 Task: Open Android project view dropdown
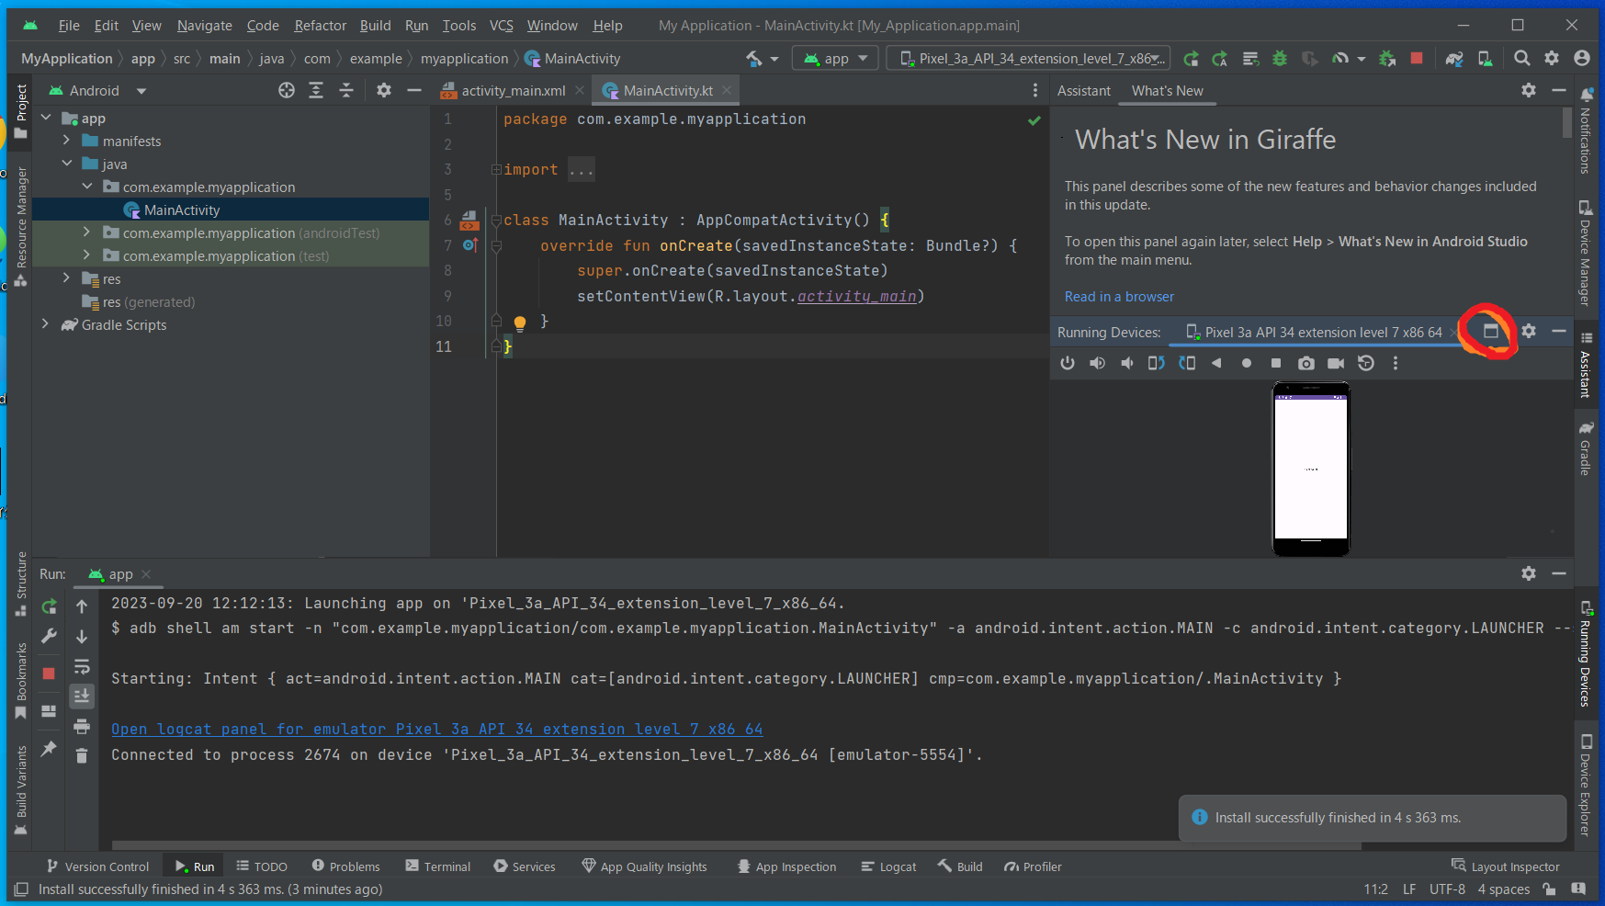click(x=97, y=90)
